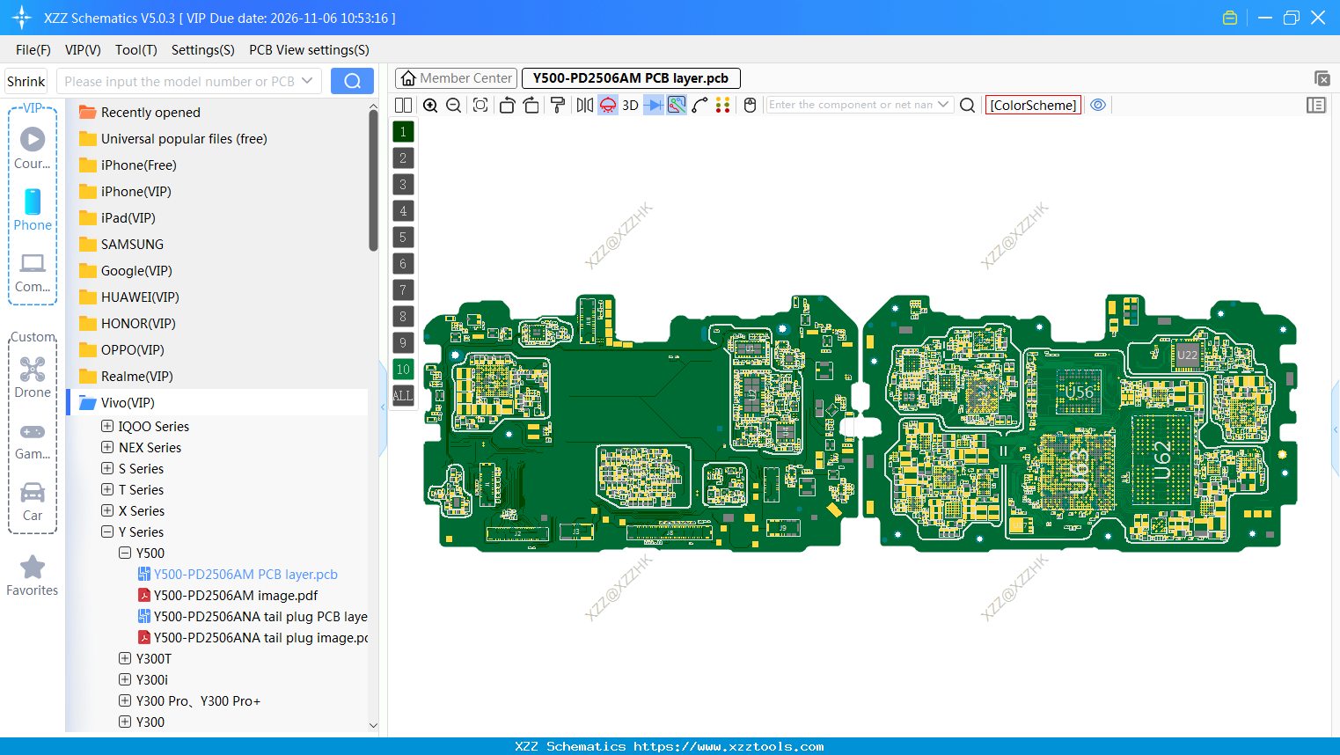Toggle net visibility with the eye icon
Viewport: 1340px width, 755px height.
point(1097,105)
